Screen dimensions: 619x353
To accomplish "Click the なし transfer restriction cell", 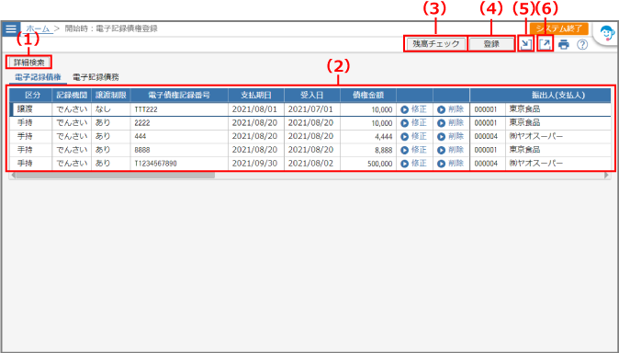I will pyautogui.click(x=110, y=109).
